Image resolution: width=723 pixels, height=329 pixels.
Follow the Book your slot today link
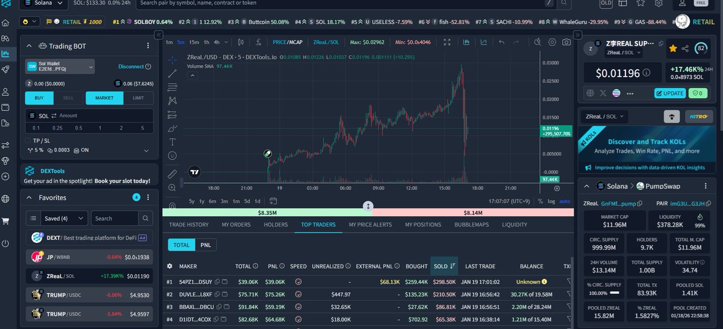[122, 181]
